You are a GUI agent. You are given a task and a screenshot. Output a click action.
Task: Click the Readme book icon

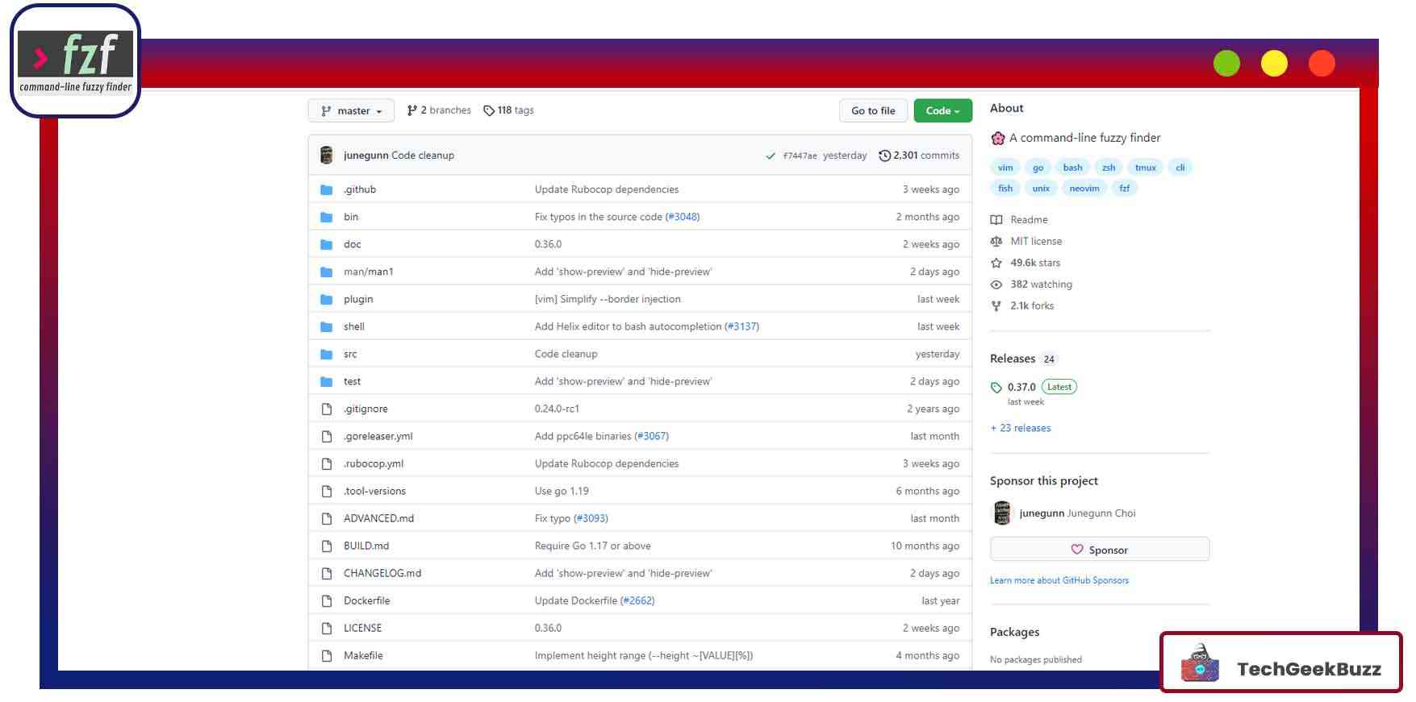pos(996,220)
